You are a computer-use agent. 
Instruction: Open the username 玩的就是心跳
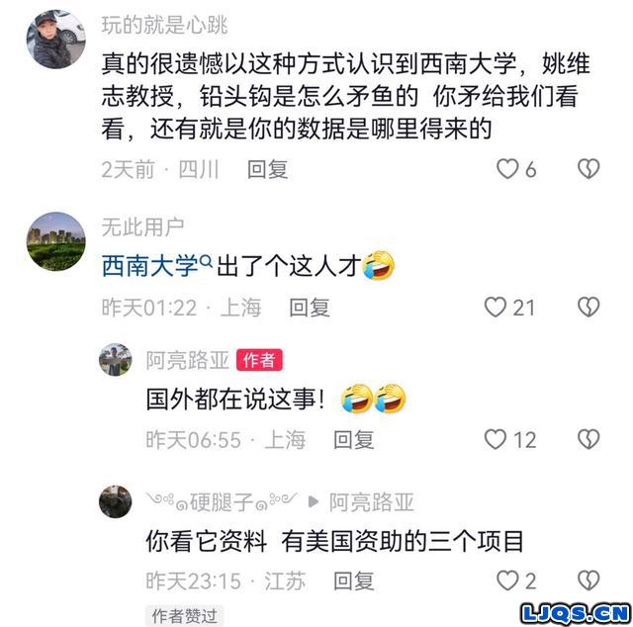(x=165, y=25)
